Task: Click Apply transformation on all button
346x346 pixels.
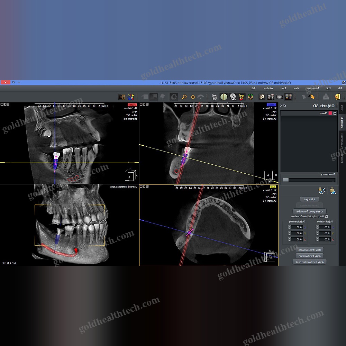Action: 310,262
